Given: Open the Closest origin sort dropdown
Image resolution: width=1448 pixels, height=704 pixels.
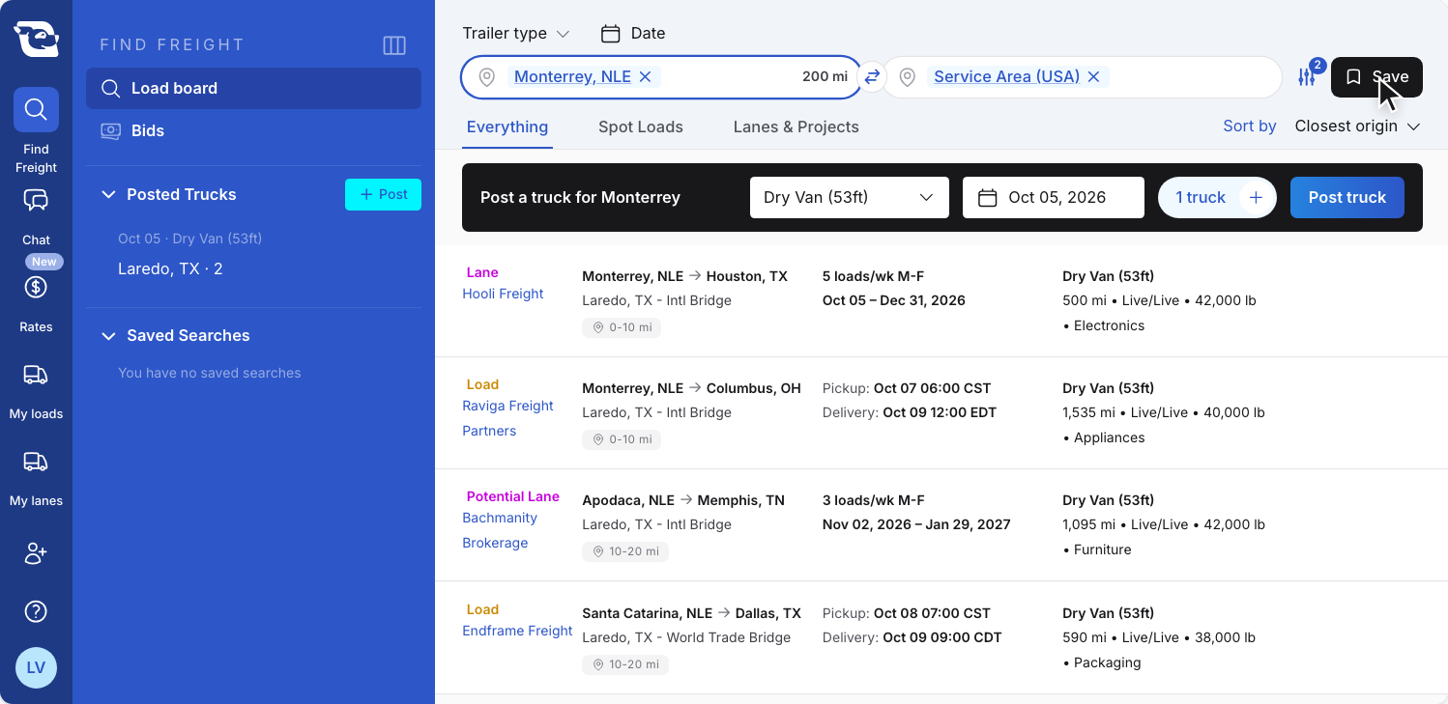Looking at the screenshot, I should click(1357, 126).
